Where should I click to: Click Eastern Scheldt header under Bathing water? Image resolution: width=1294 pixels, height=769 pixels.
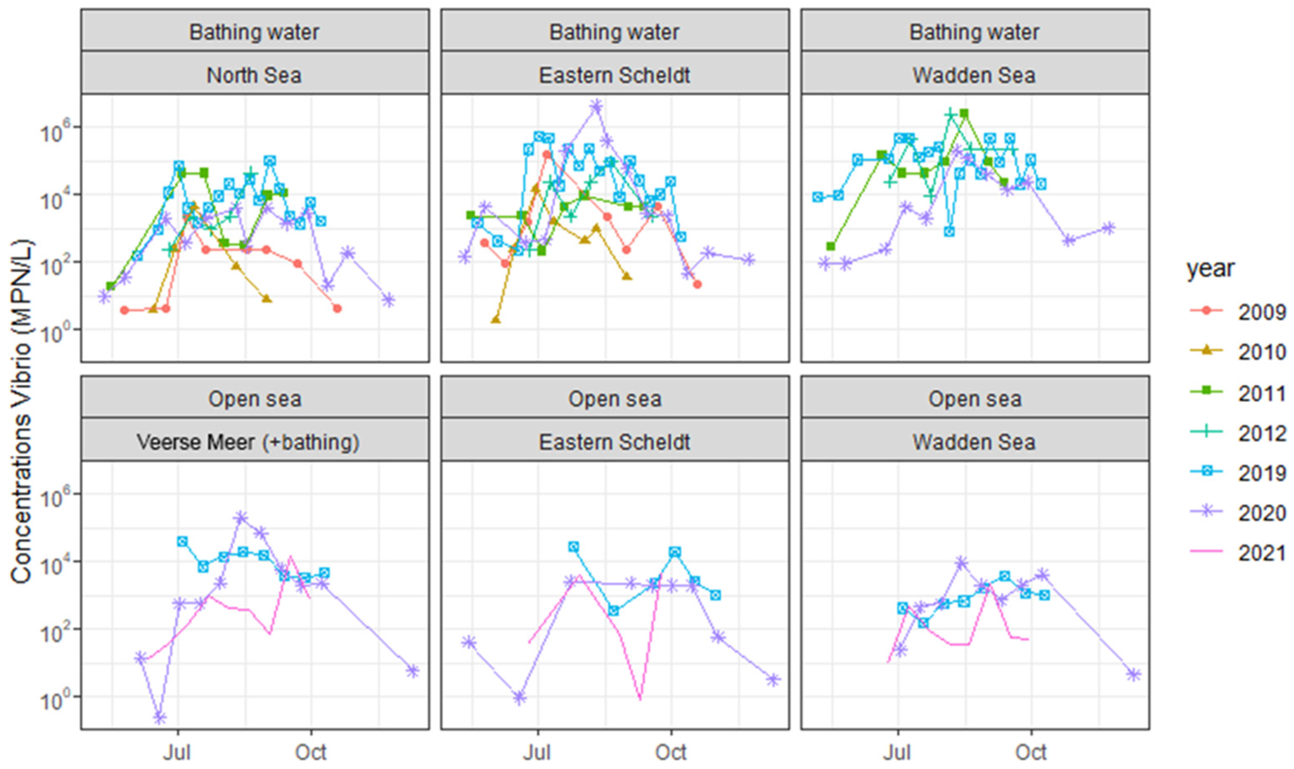[614, 75]
